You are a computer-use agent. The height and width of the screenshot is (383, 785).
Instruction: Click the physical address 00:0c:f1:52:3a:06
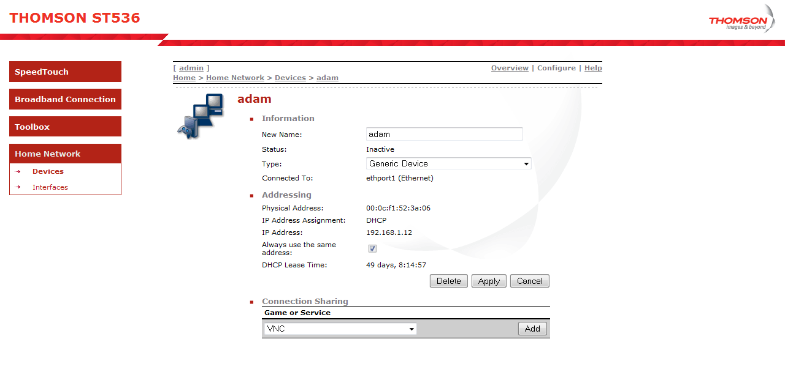pos(398,208)
